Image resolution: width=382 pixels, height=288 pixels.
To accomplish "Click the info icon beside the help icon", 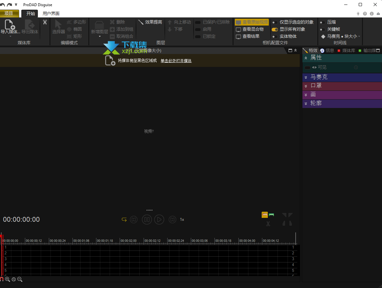I will pyautogui.click(x=372, y=14).
